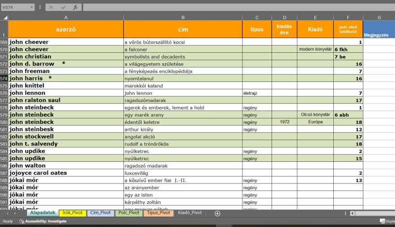395x227 pixels.
Task: Select cell marokkói kaland
Action: point(183,86)
